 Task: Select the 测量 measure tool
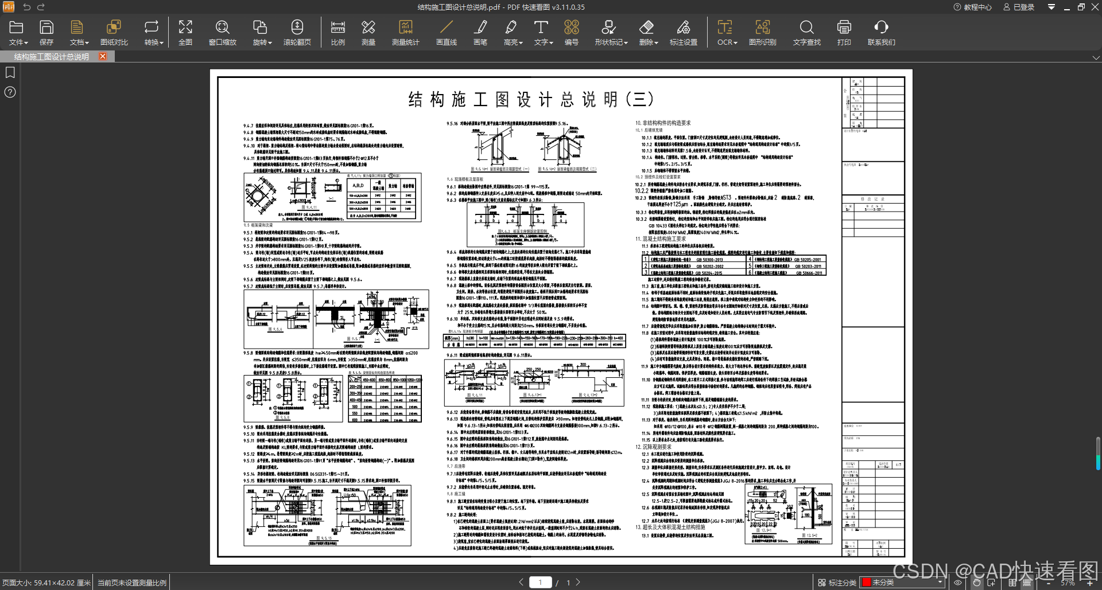368,33
